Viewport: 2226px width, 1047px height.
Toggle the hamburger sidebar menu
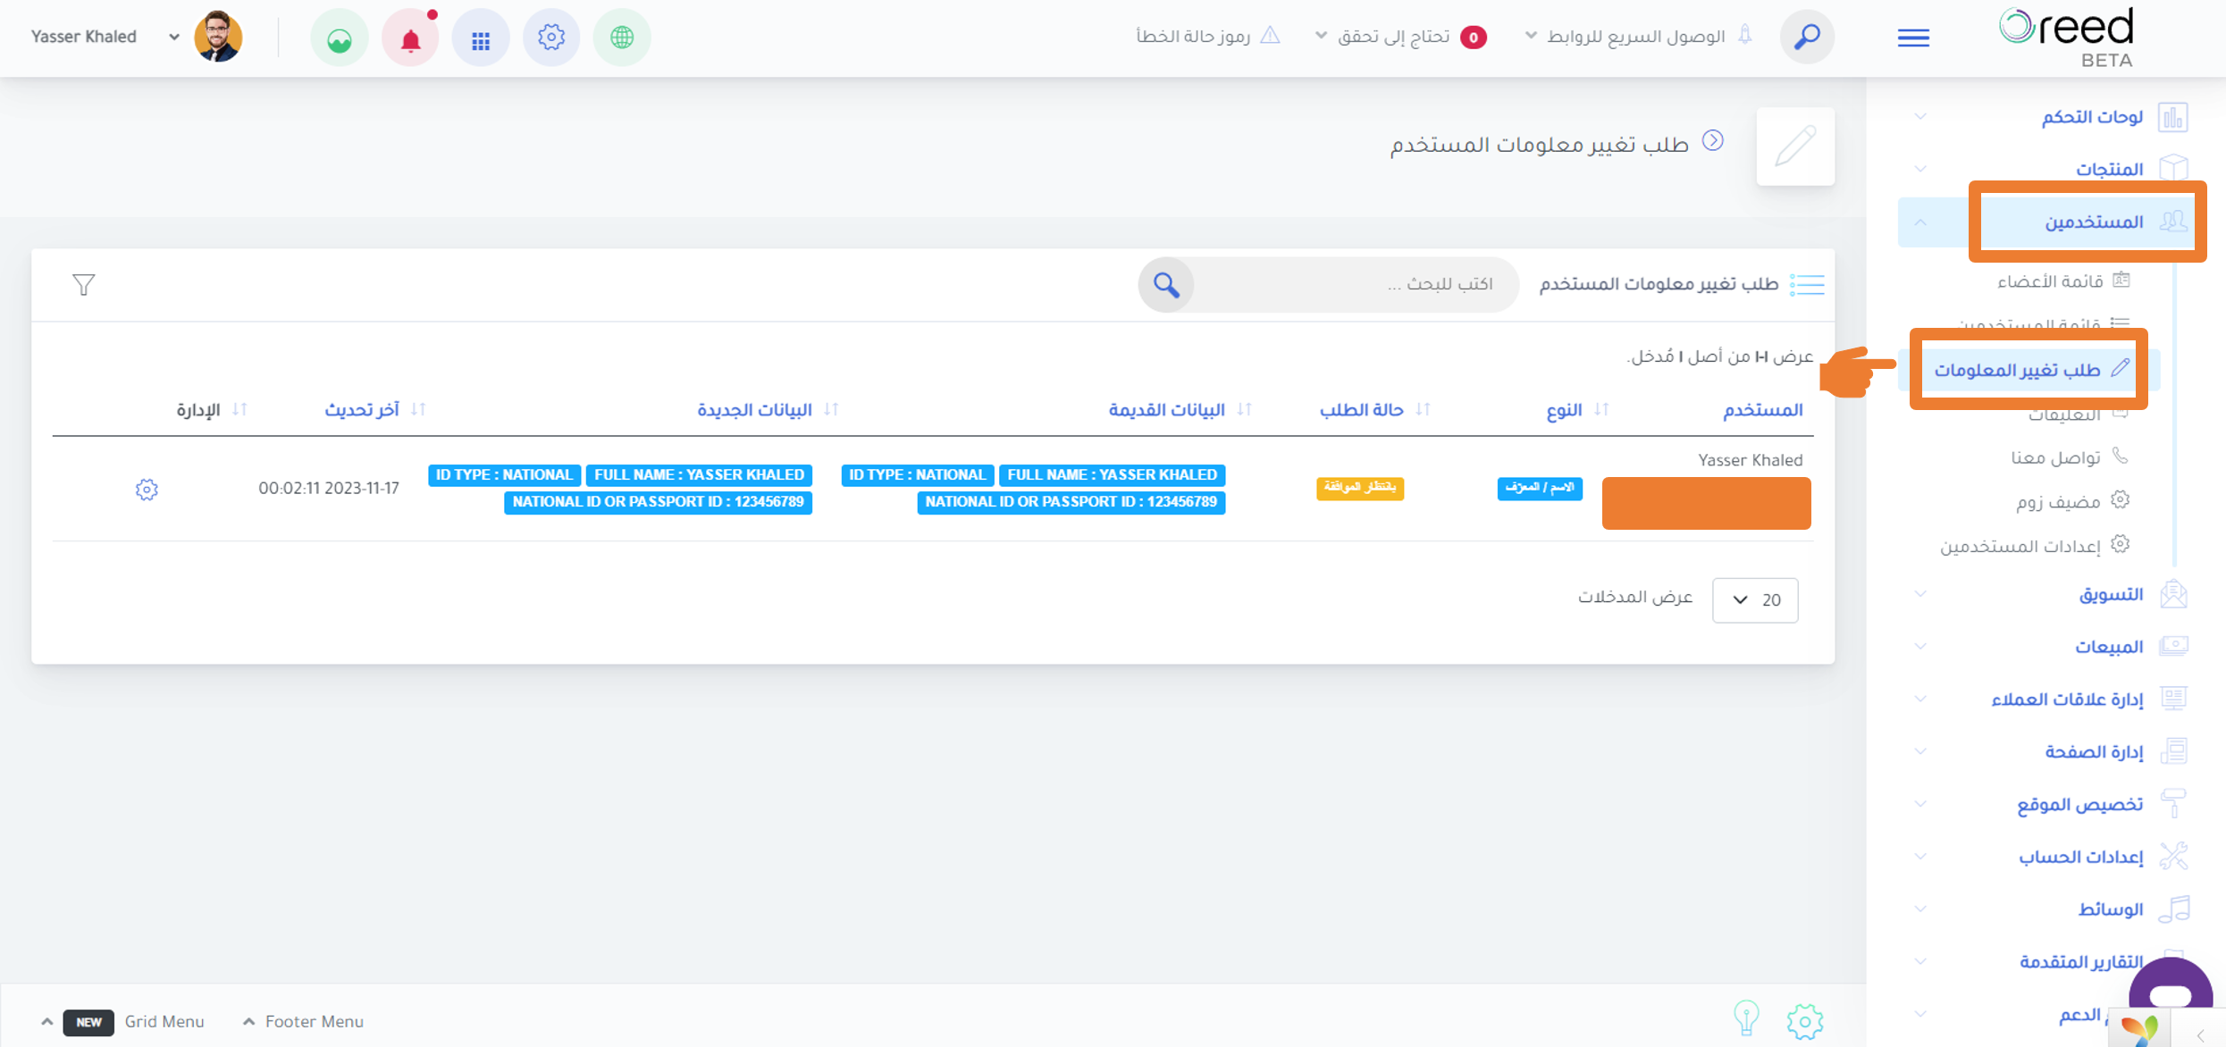click(1913, 38)
